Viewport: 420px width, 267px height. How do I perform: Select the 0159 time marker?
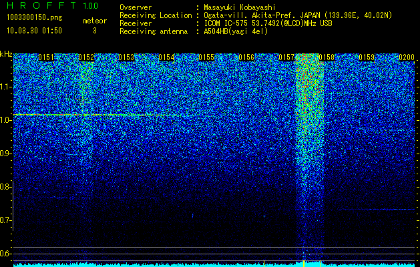click(367, 57)
